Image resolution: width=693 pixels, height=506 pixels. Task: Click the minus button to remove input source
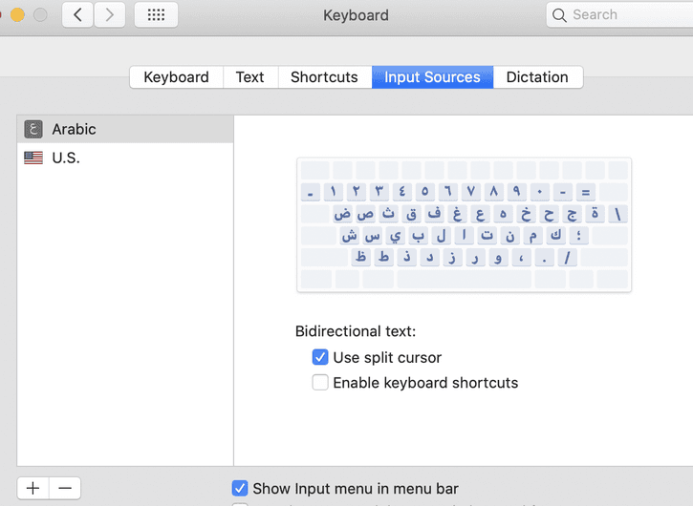click(x=65, y=488)
